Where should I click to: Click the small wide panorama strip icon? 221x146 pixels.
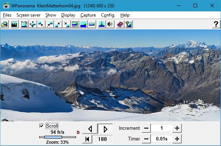92,24
